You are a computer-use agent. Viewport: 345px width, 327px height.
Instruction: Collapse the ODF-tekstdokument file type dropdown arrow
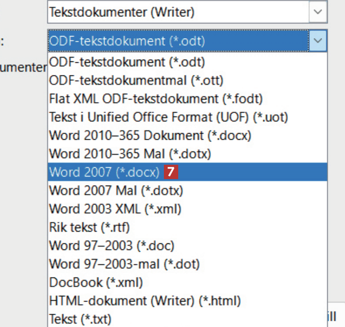click(x=318, y=41)
